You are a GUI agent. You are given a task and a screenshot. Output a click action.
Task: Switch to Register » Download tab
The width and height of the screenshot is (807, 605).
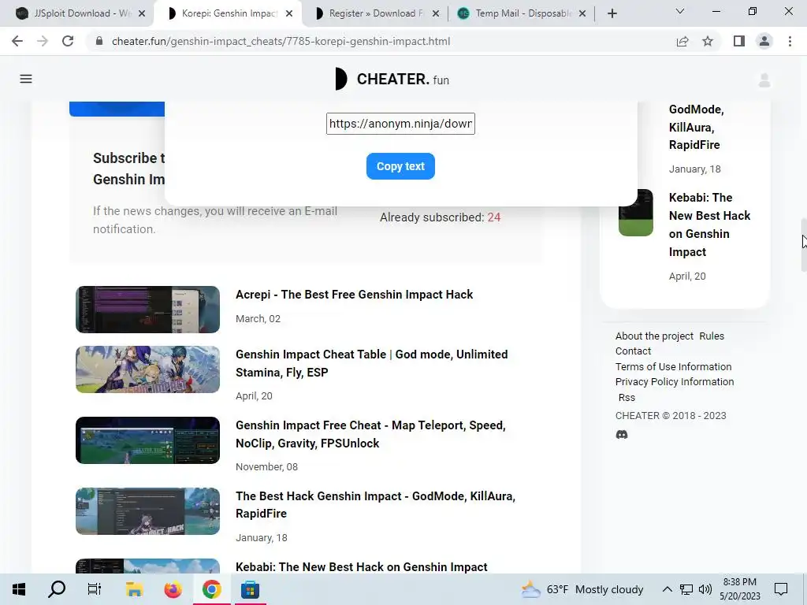click(376, 13)
